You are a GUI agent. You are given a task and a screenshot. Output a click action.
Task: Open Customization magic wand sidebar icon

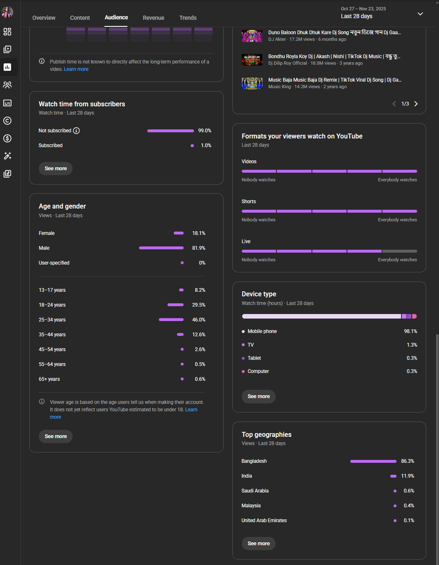(7, 156)
